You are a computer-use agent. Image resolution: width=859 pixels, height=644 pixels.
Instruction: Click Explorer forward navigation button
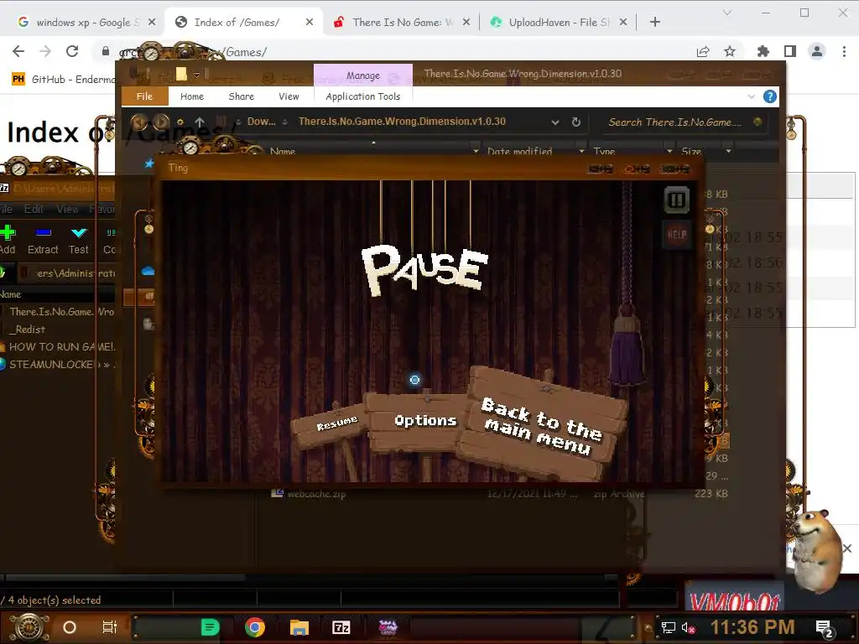160,122
